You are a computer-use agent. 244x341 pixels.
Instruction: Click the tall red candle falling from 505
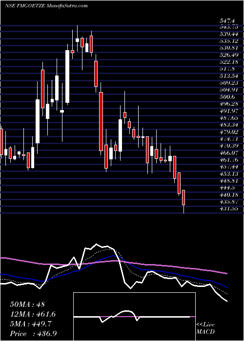click(x=101, y=121)
